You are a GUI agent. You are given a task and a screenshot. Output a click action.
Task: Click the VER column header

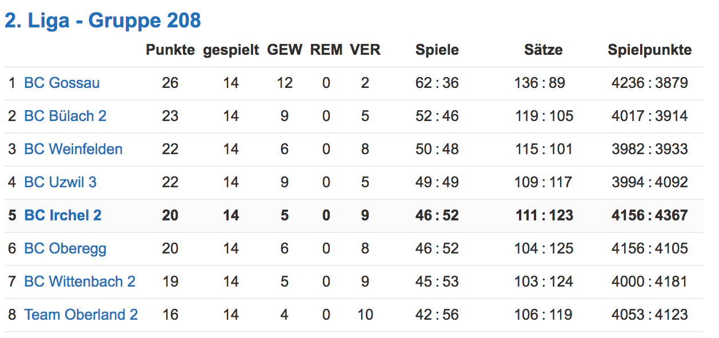365,50
